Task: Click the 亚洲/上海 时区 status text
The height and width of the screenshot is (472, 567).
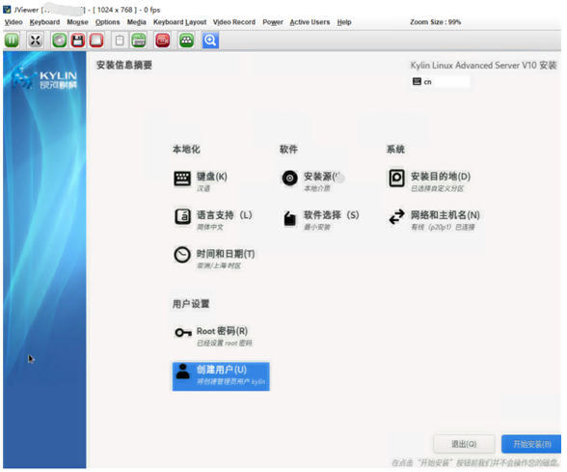Action: pos(218,265)
